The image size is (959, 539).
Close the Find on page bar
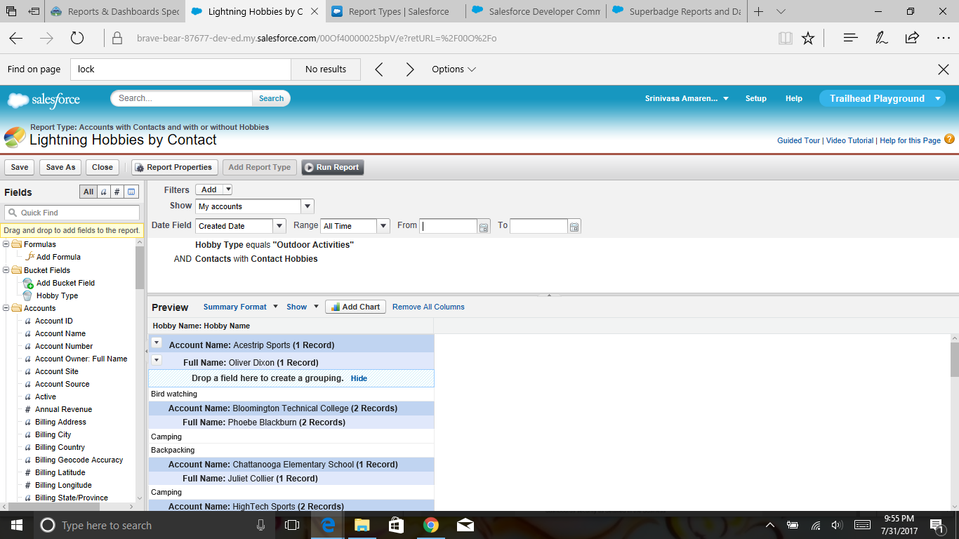pos(944,69)
